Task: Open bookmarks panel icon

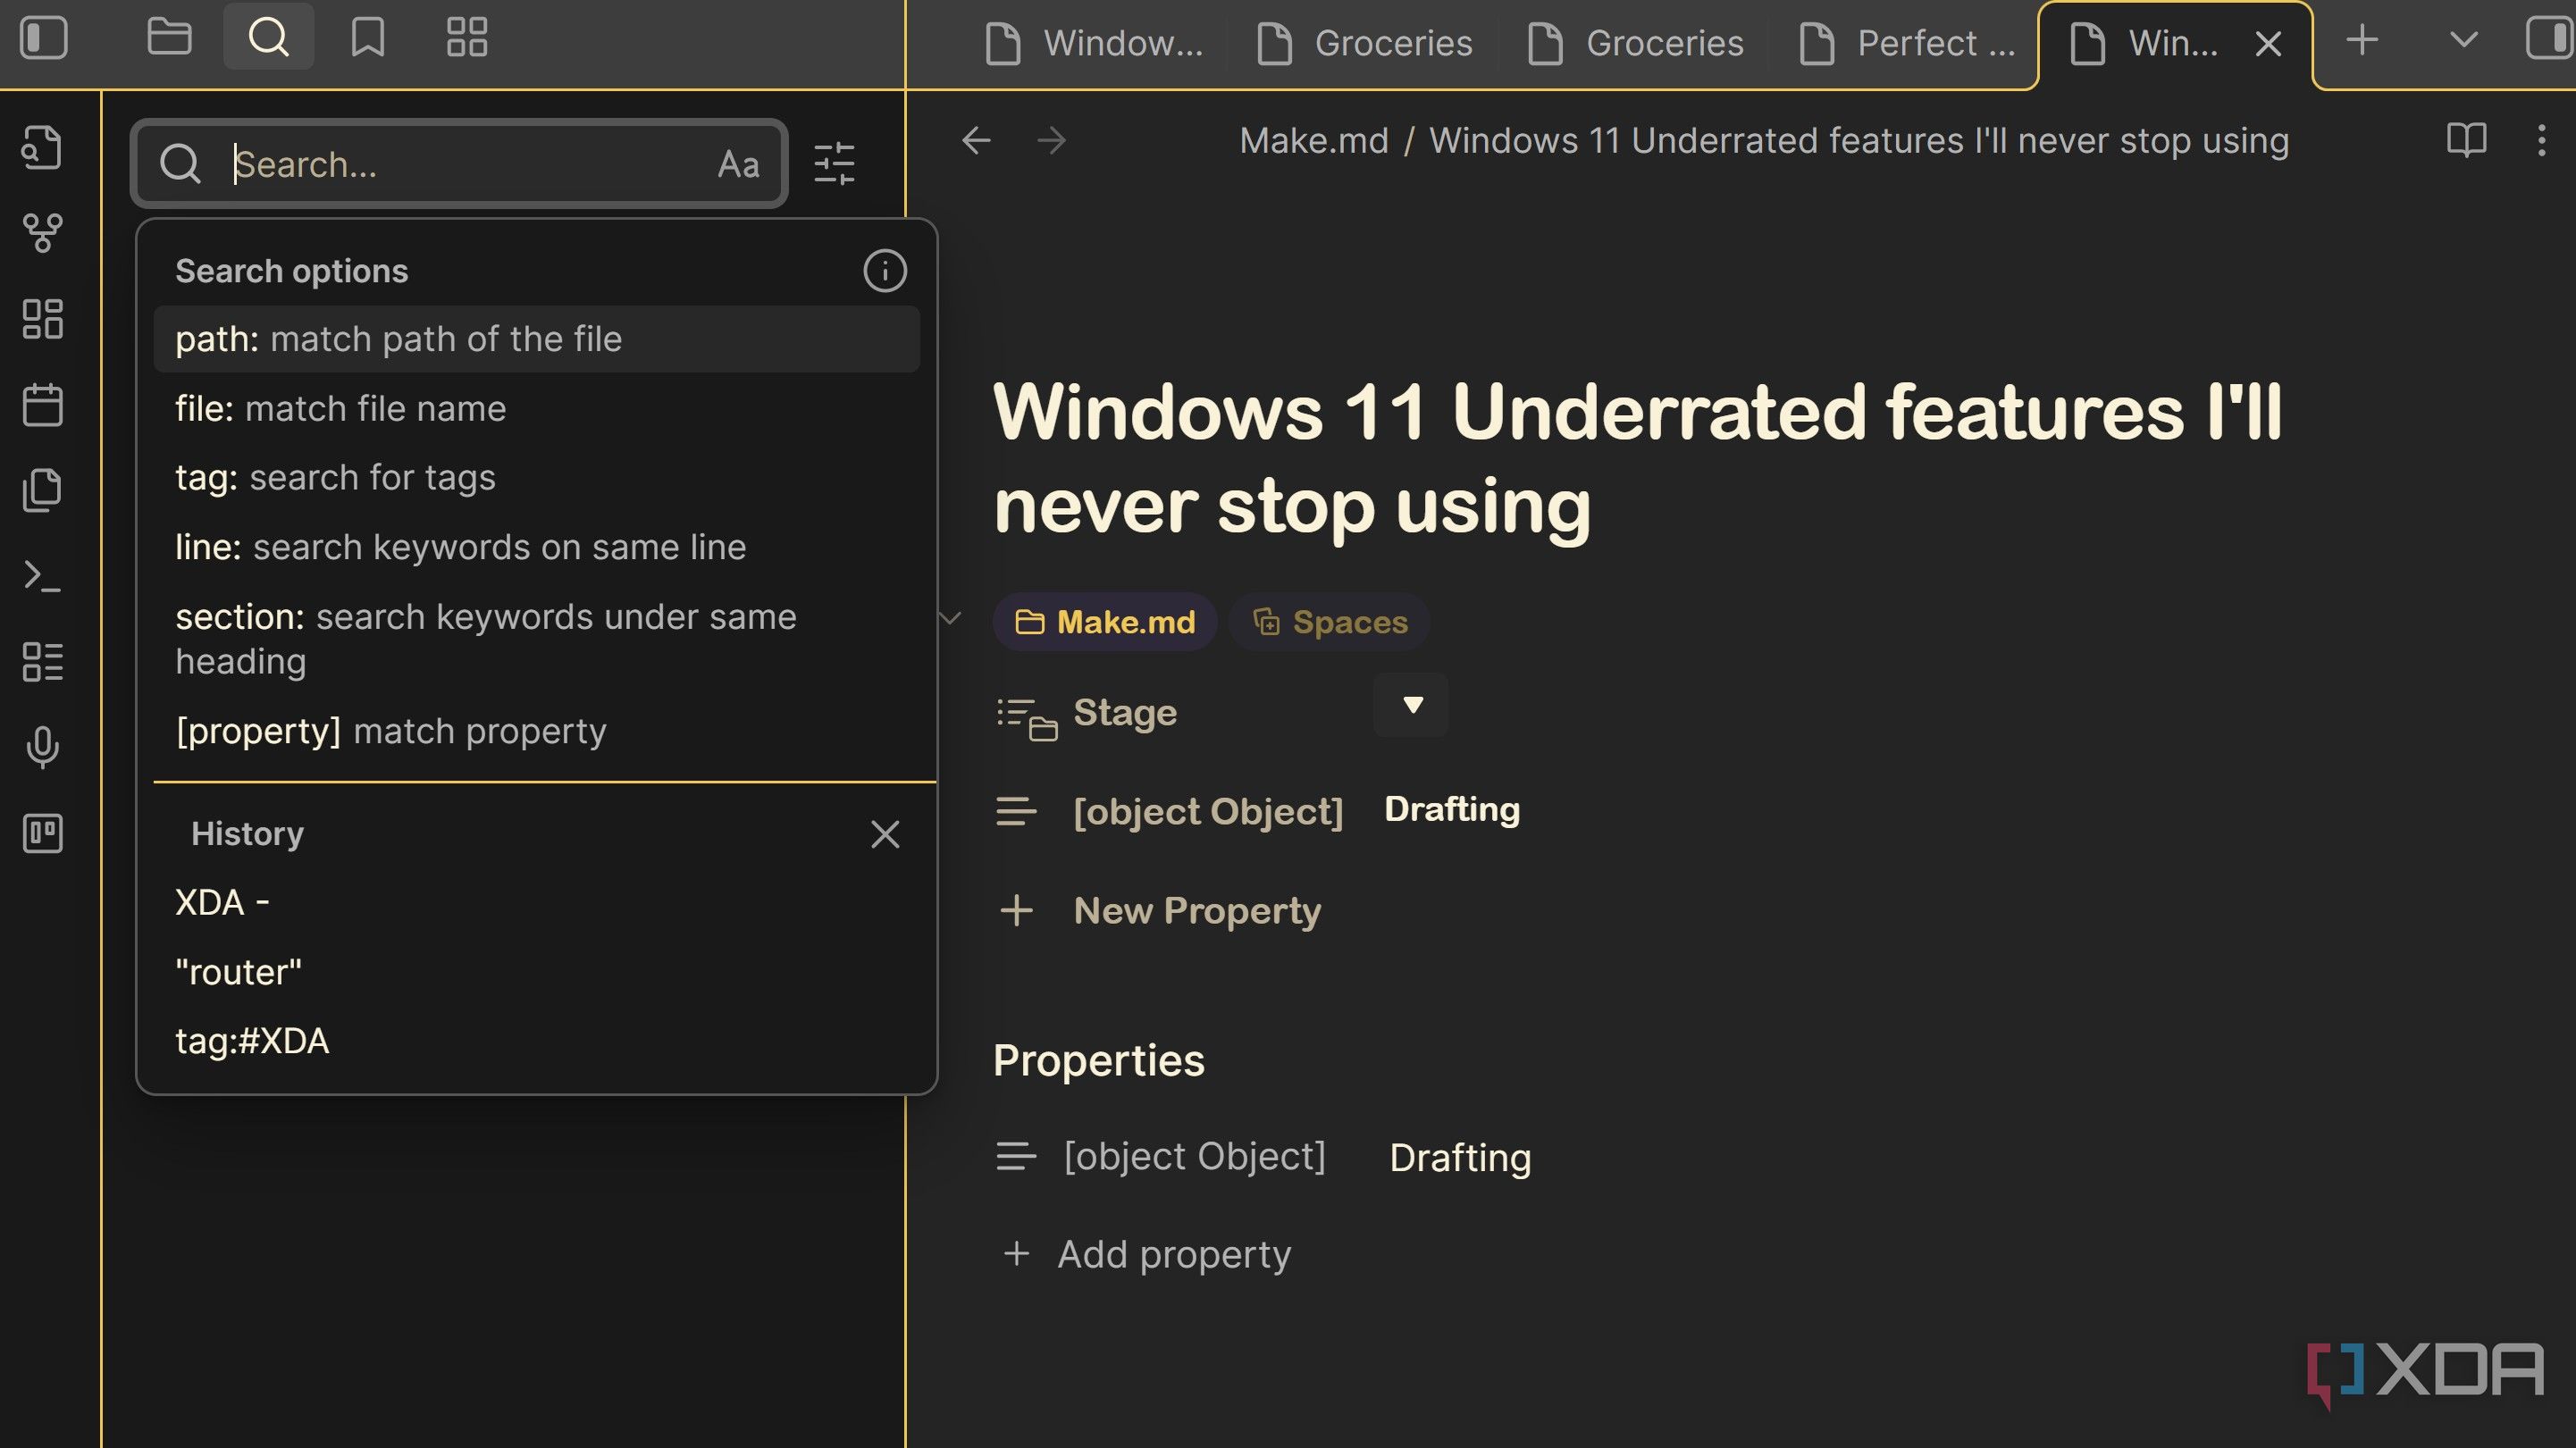Action: [x=367, y=38]
